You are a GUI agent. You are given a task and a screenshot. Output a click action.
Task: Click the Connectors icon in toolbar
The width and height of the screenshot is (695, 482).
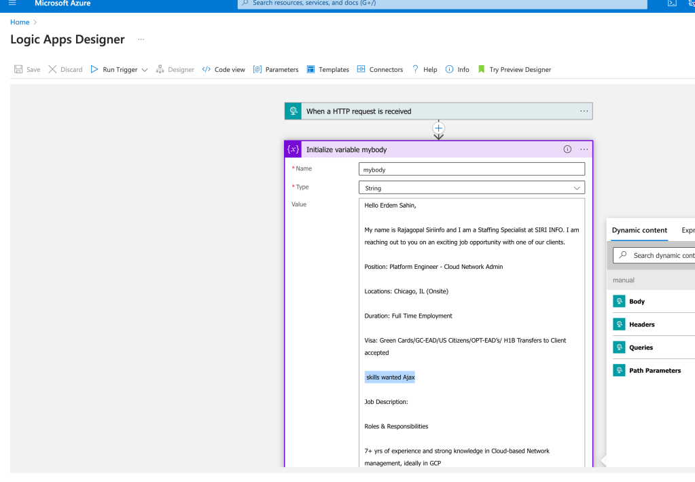[361, 69]
